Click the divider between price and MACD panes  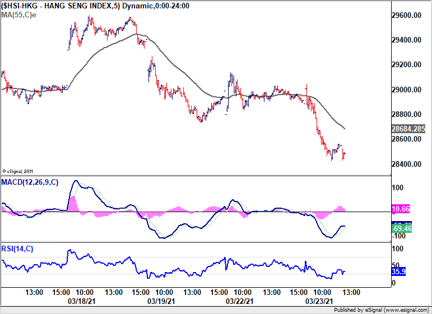coord(195,176)
